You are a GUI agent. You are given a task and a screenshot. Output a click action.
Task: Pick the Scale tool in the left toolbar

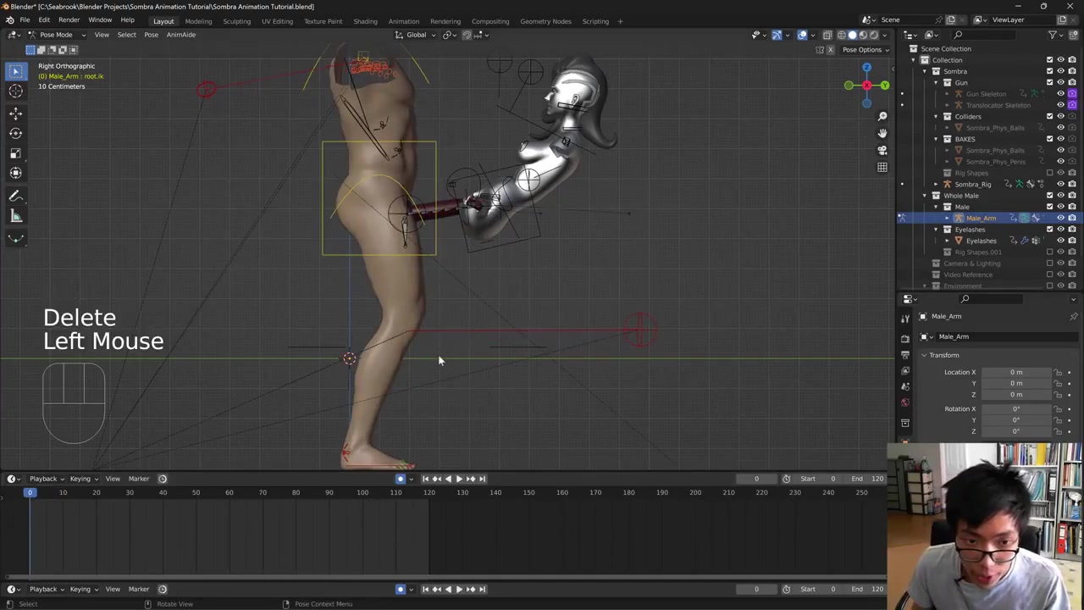[15, 153]
